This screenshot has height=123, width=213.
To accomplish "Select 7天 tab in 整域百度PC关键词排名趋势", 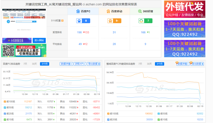I will 140,64.
